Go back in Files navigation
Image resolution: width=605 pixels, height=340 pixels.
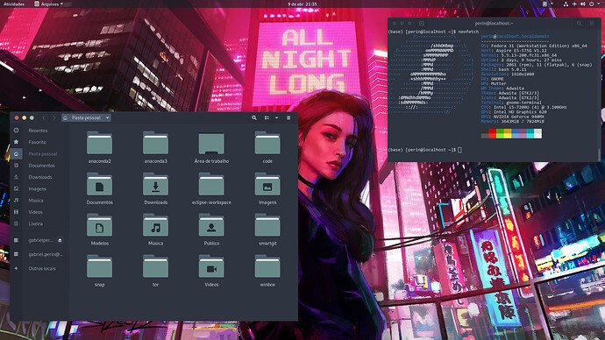(44, 117)
